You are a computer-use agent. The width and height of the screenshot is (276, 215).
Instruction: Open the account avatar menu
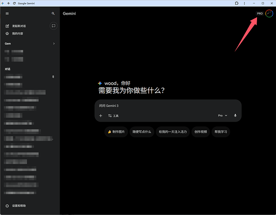[269, 13]
